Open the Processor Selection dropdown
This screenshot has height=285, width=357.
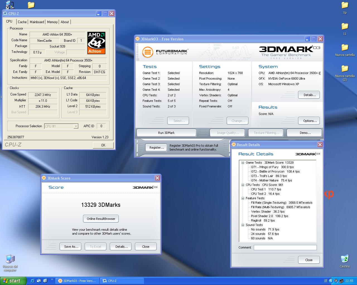[x=76, y=126]
